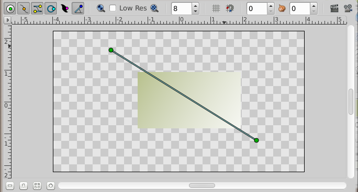Click the zoom in button
Screen dimensions: 358x192
point(51,186)
